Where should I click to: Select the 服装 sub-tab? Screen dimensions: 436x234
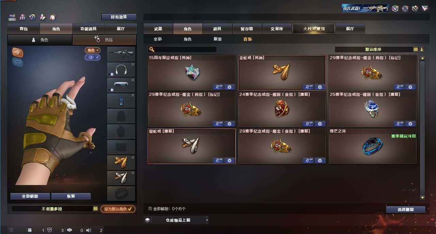(x=218, y=39)
